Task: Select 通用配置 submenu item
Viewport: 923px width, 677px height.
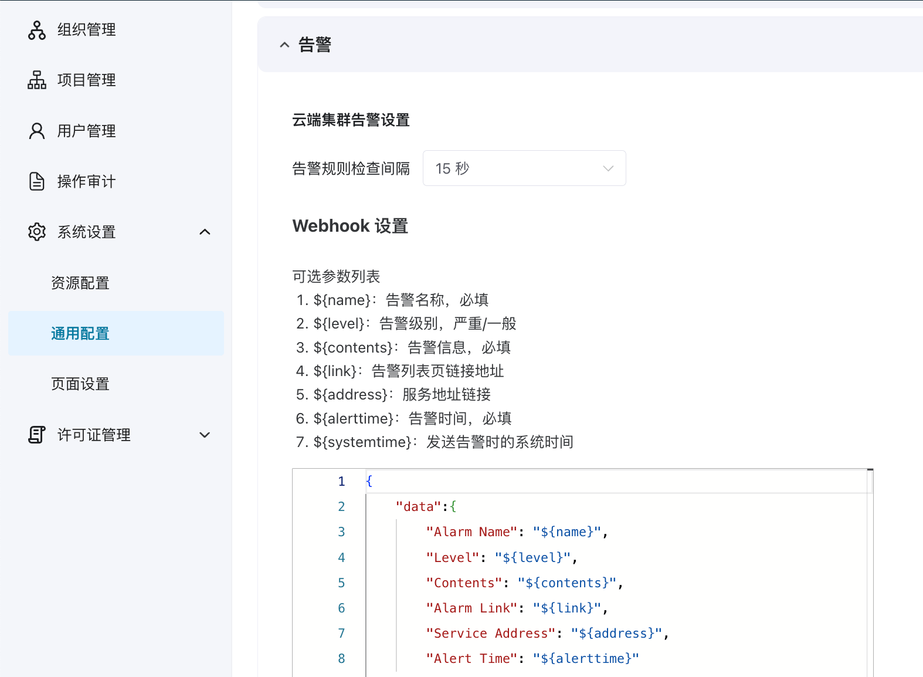Action: click(x=116, y=333)
